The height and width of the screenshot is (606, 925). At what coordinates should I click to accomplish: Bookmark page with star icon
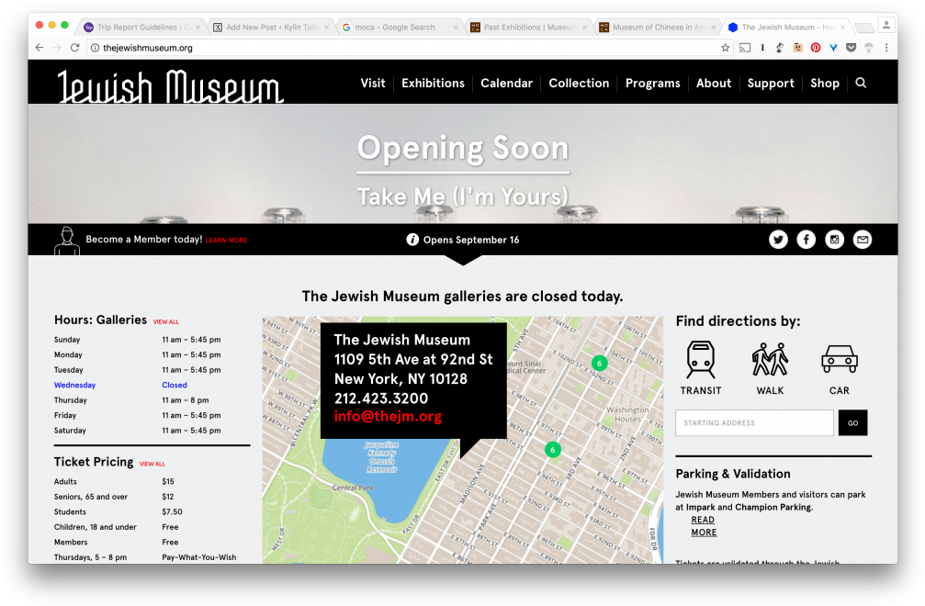[x=725, y=48]
